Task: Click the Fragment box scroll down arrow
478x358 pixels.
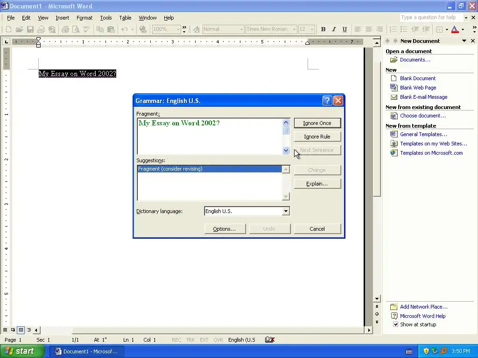Action: point(286,150)
